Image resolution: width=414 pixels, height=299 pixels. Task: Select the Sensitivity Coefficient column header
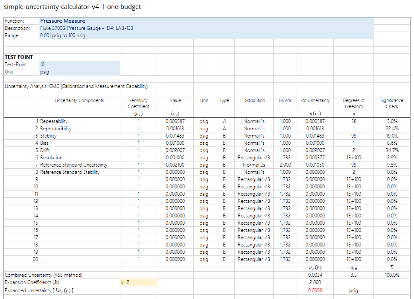[138, 103]
